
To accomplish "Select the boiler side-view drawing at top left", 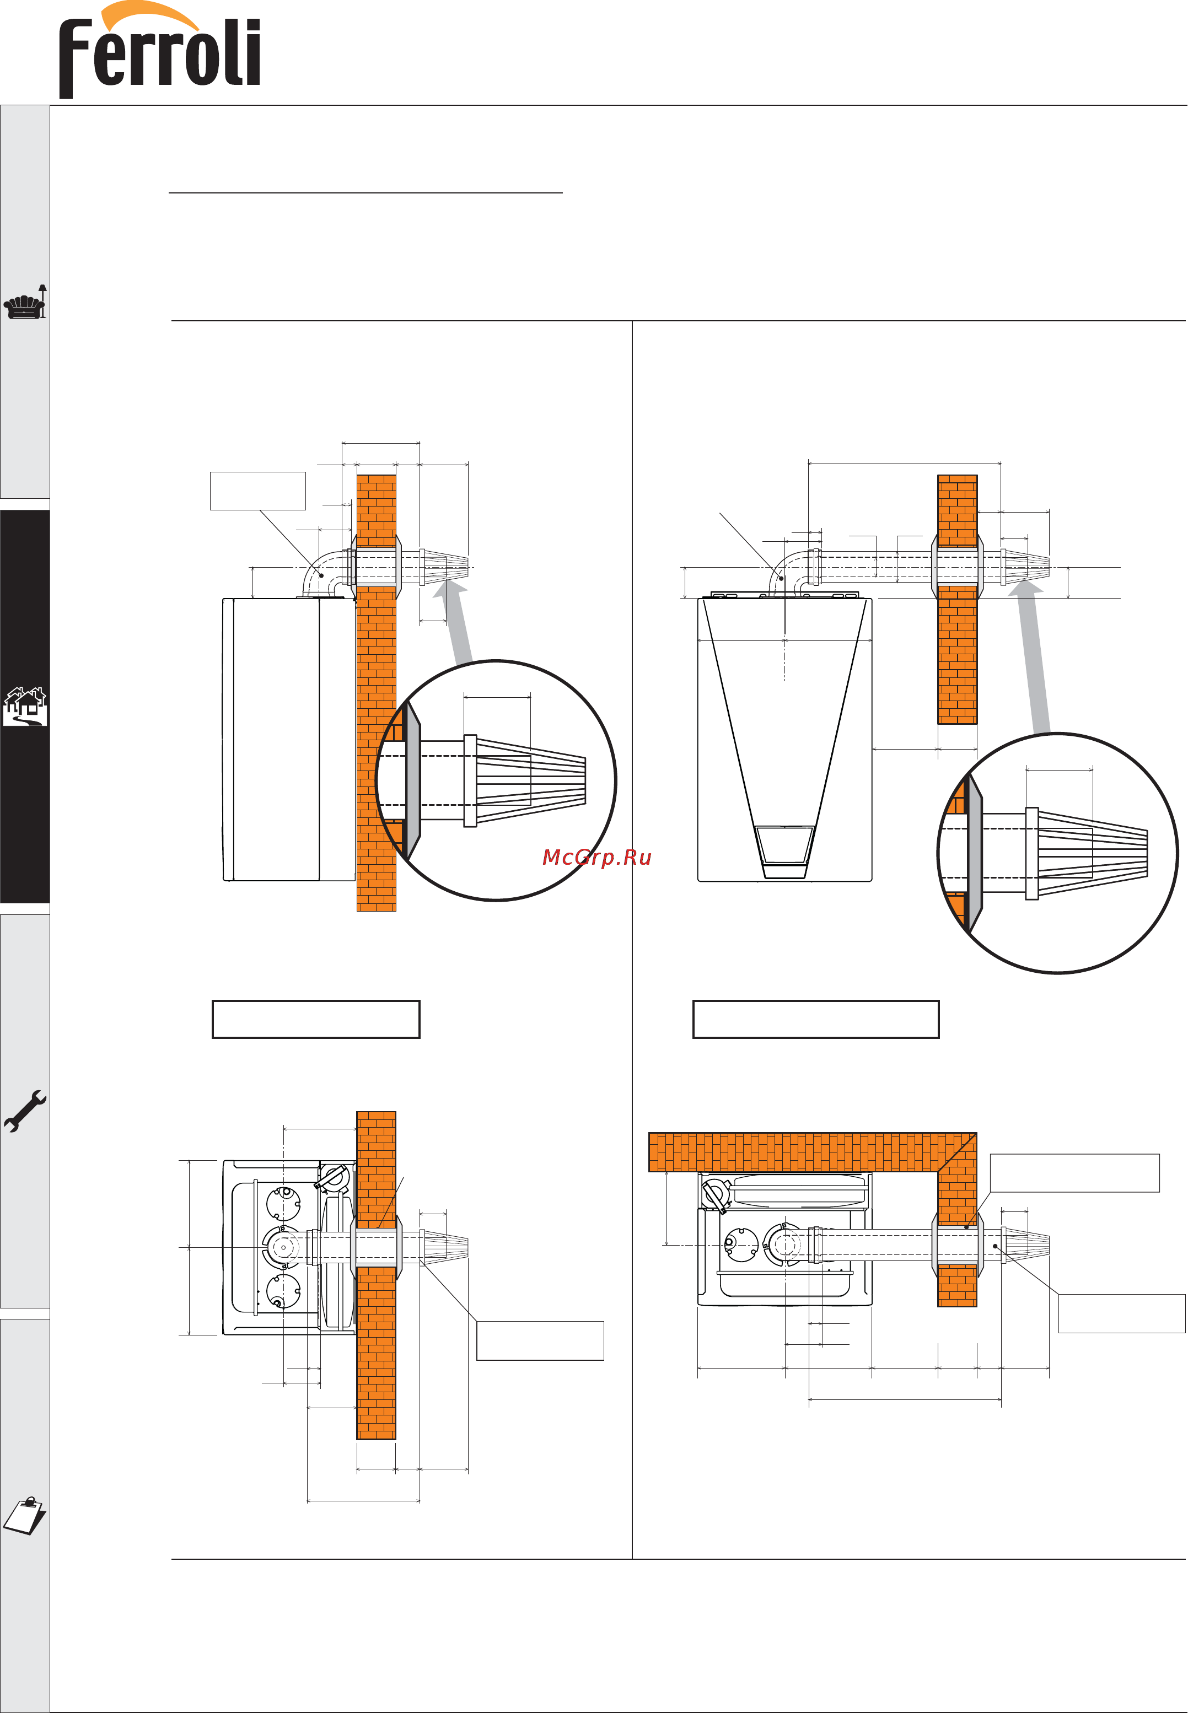I will 289,739.
